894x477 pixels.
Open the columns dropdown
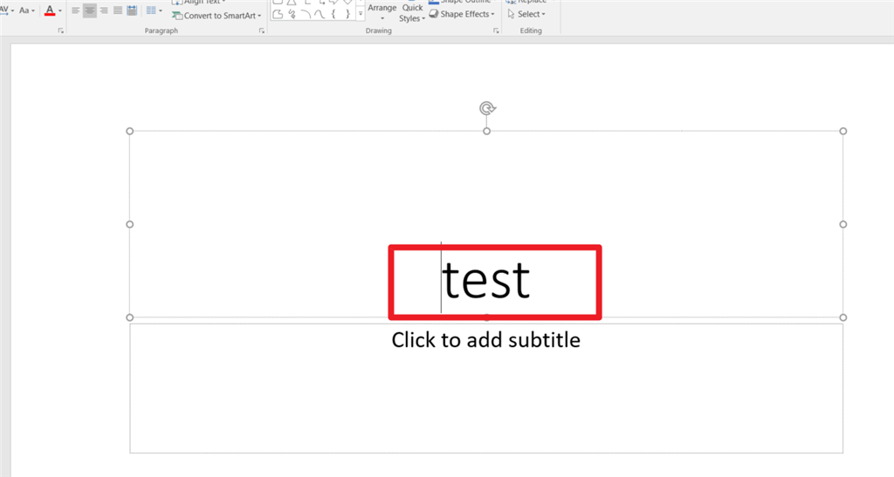pyautogui.click(x=154, y=10)
